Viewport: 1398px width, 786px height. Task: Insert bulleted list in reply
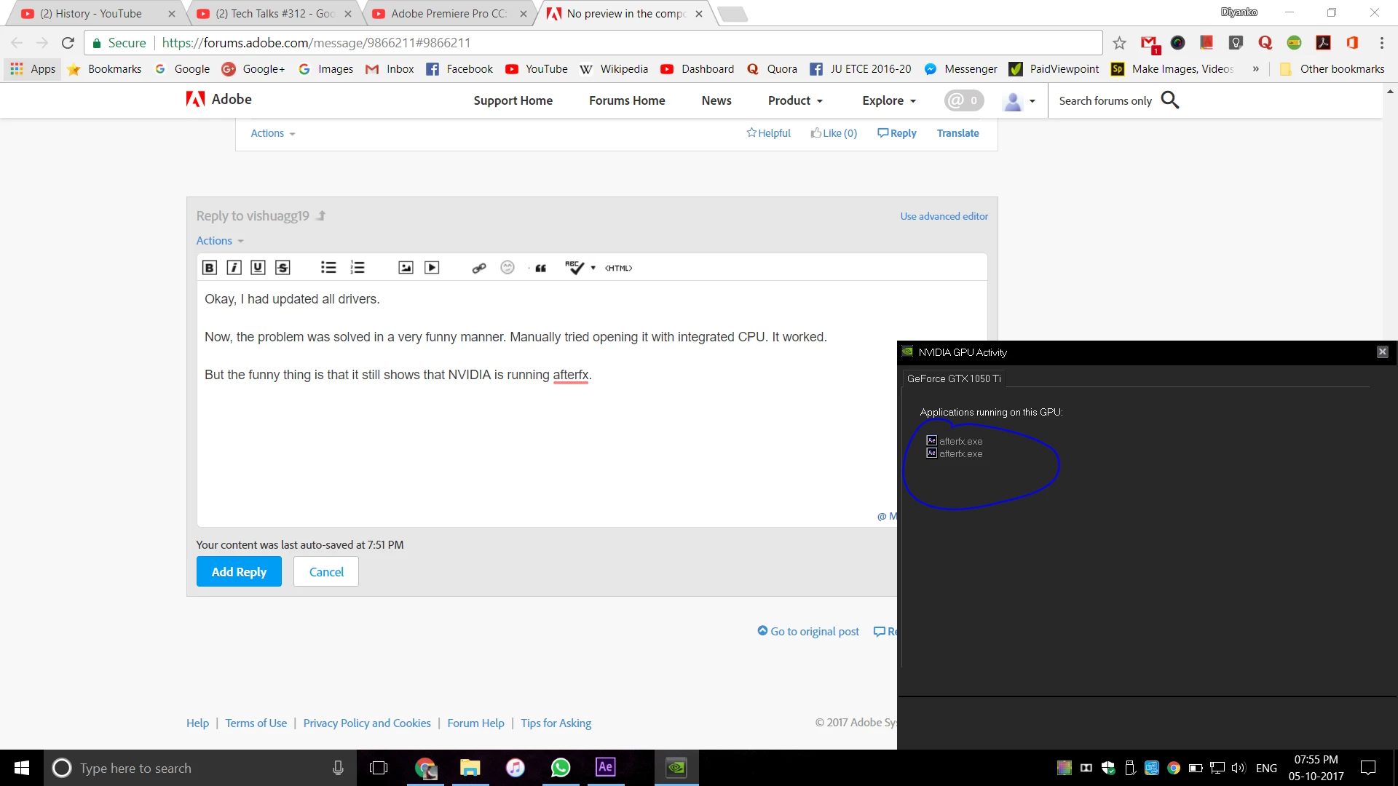coord(328,268)
